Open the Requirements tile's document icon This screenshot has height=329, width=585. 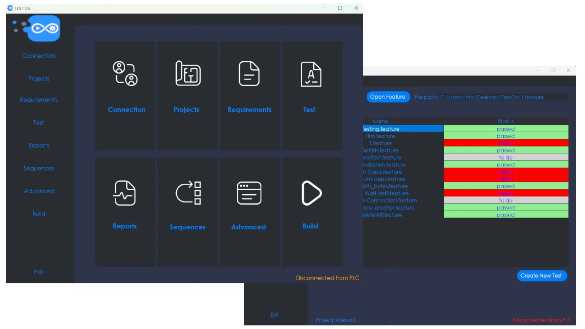point(249,74)
